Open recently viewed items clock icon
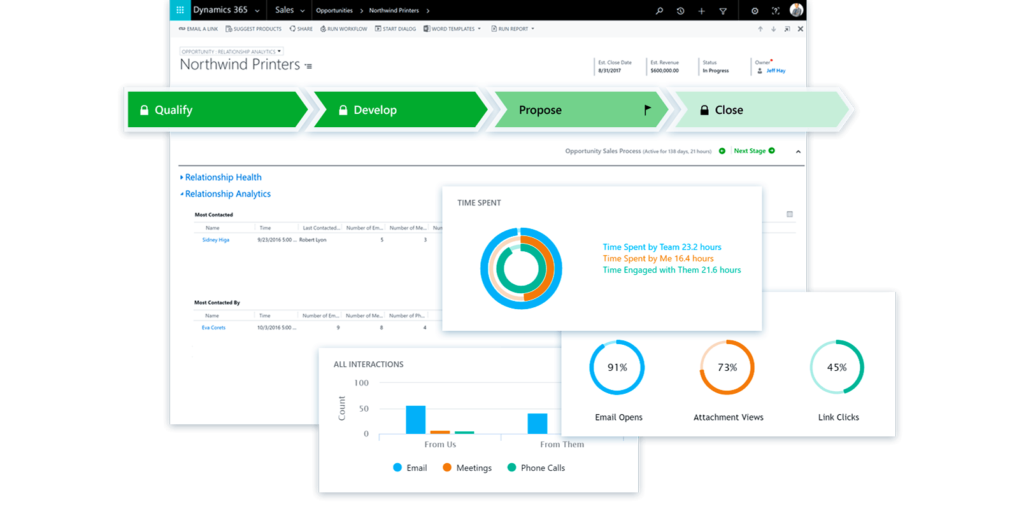Screen dimensions: 1019x514 (x=680, y=11)
